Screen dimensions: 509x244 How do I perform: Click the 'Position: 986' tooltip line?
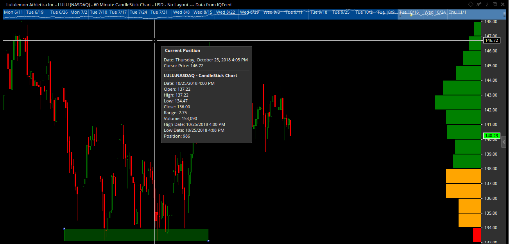pos(177,136)
